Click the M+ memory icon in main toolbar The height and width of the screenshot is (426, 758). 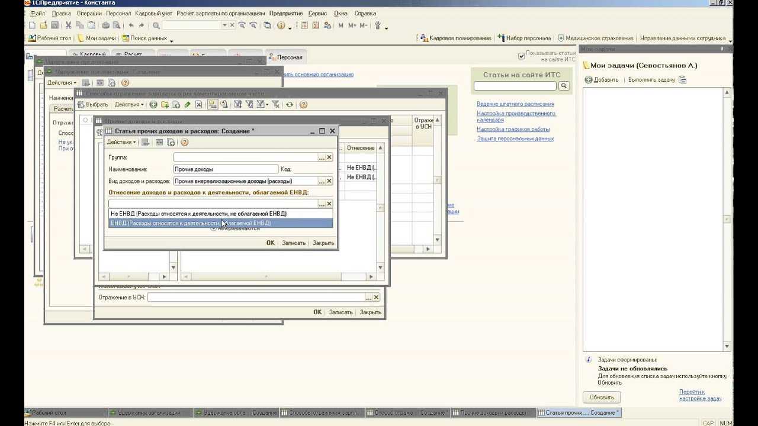(x=352, y=25)
